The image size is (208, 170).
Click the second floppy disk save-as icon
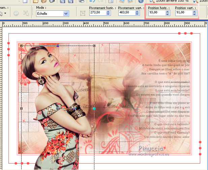pos(70,1)
